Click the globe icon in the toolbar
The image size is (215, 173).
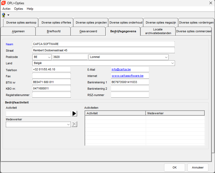(x=3, y=15)
